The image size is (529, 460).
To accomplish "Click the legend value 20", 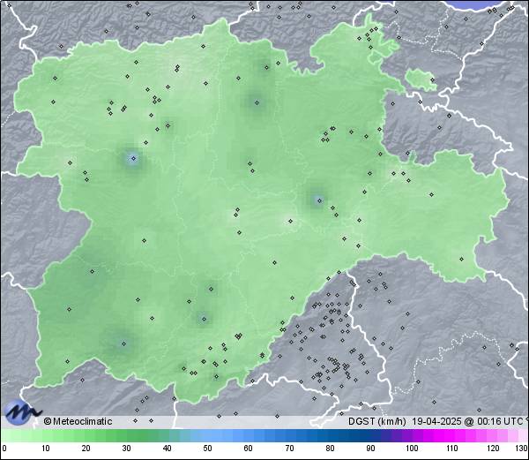I will [86, 449].
